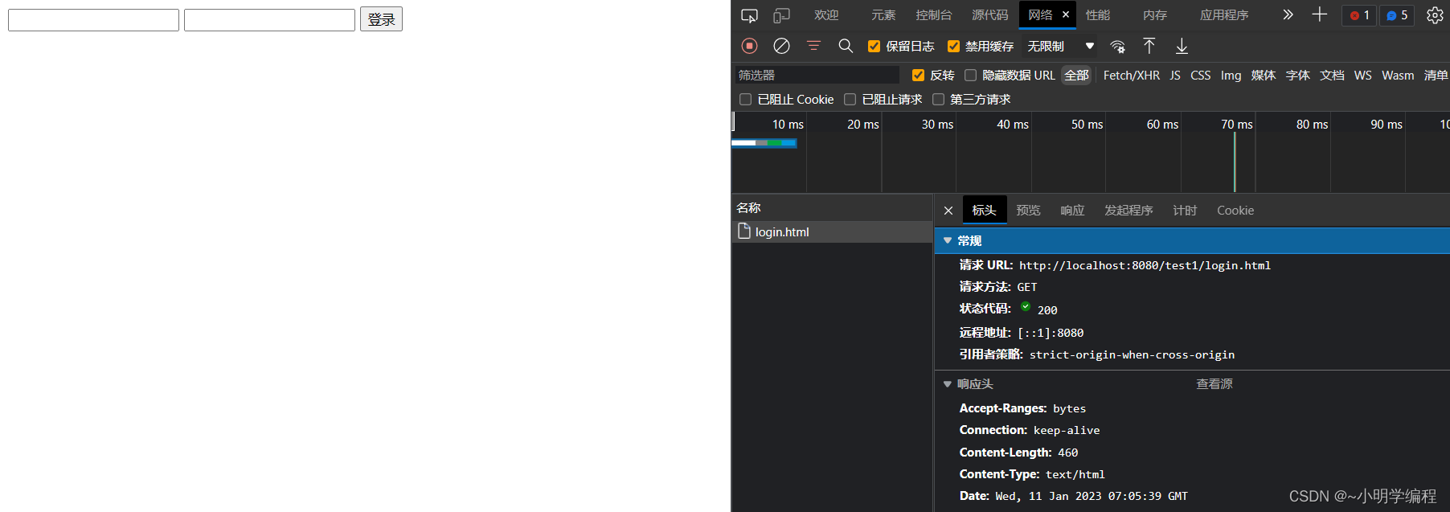Collapse the 响应头 section
Viewport: 1450px width, 512px height.
tap(948, 384)
